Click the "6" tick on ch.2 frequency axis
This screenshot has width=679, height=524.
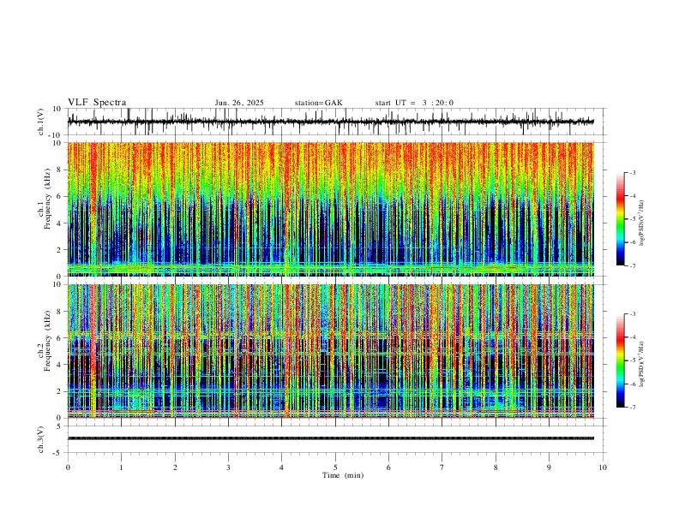(60, 337)
